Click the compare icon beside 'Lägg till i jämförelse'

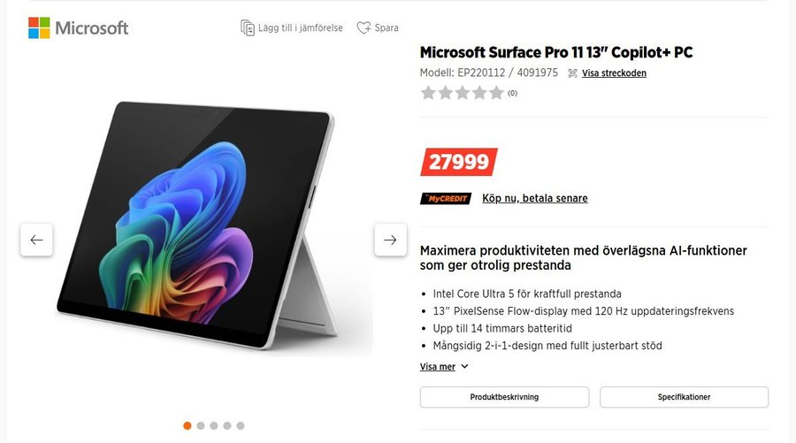(x=248, y=27)
